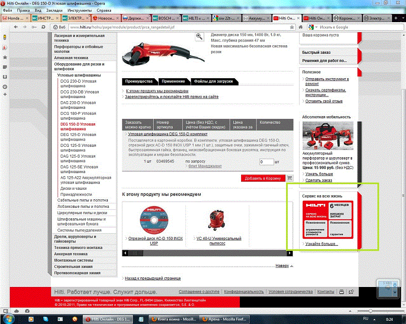Print the page via footer printer icon
This screenshot has width=406, height=324.
point(342,292)
